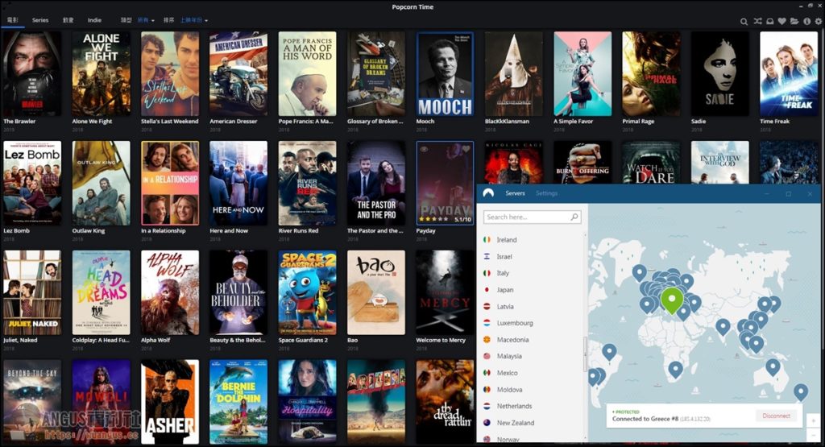Click the VPN server search field
This screenshot has height=447, width=825.
(x=528, y=217)
